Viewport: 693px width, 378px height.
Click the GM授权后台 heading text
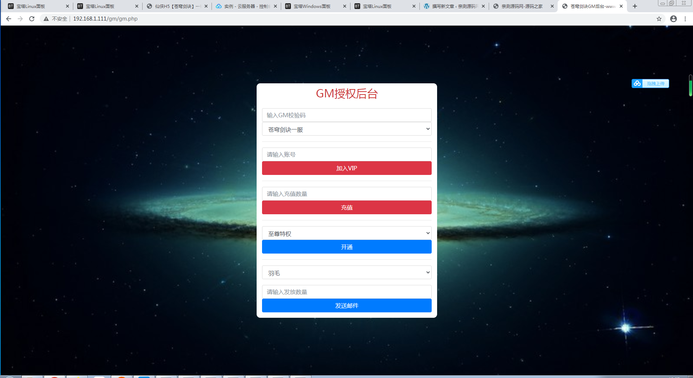(347, 94)
